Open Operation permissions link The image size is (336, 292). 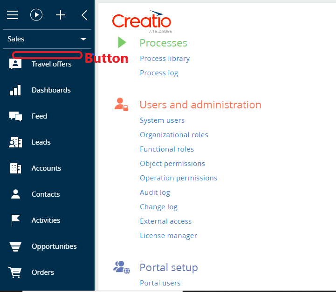(178, 178)
